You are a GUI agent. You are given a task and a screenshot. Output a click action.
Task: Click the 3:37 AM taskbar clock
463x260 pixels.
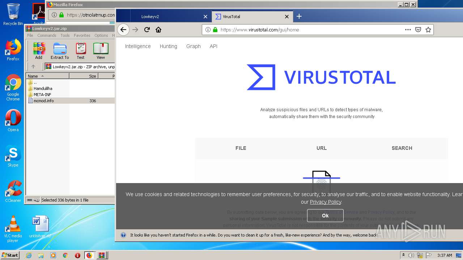[445, 255]
